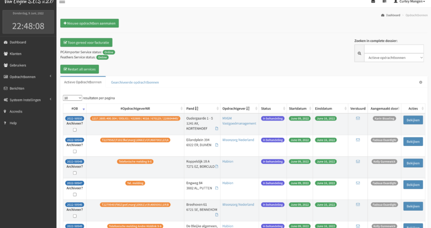Click Restart all services button

coord(80,69)
